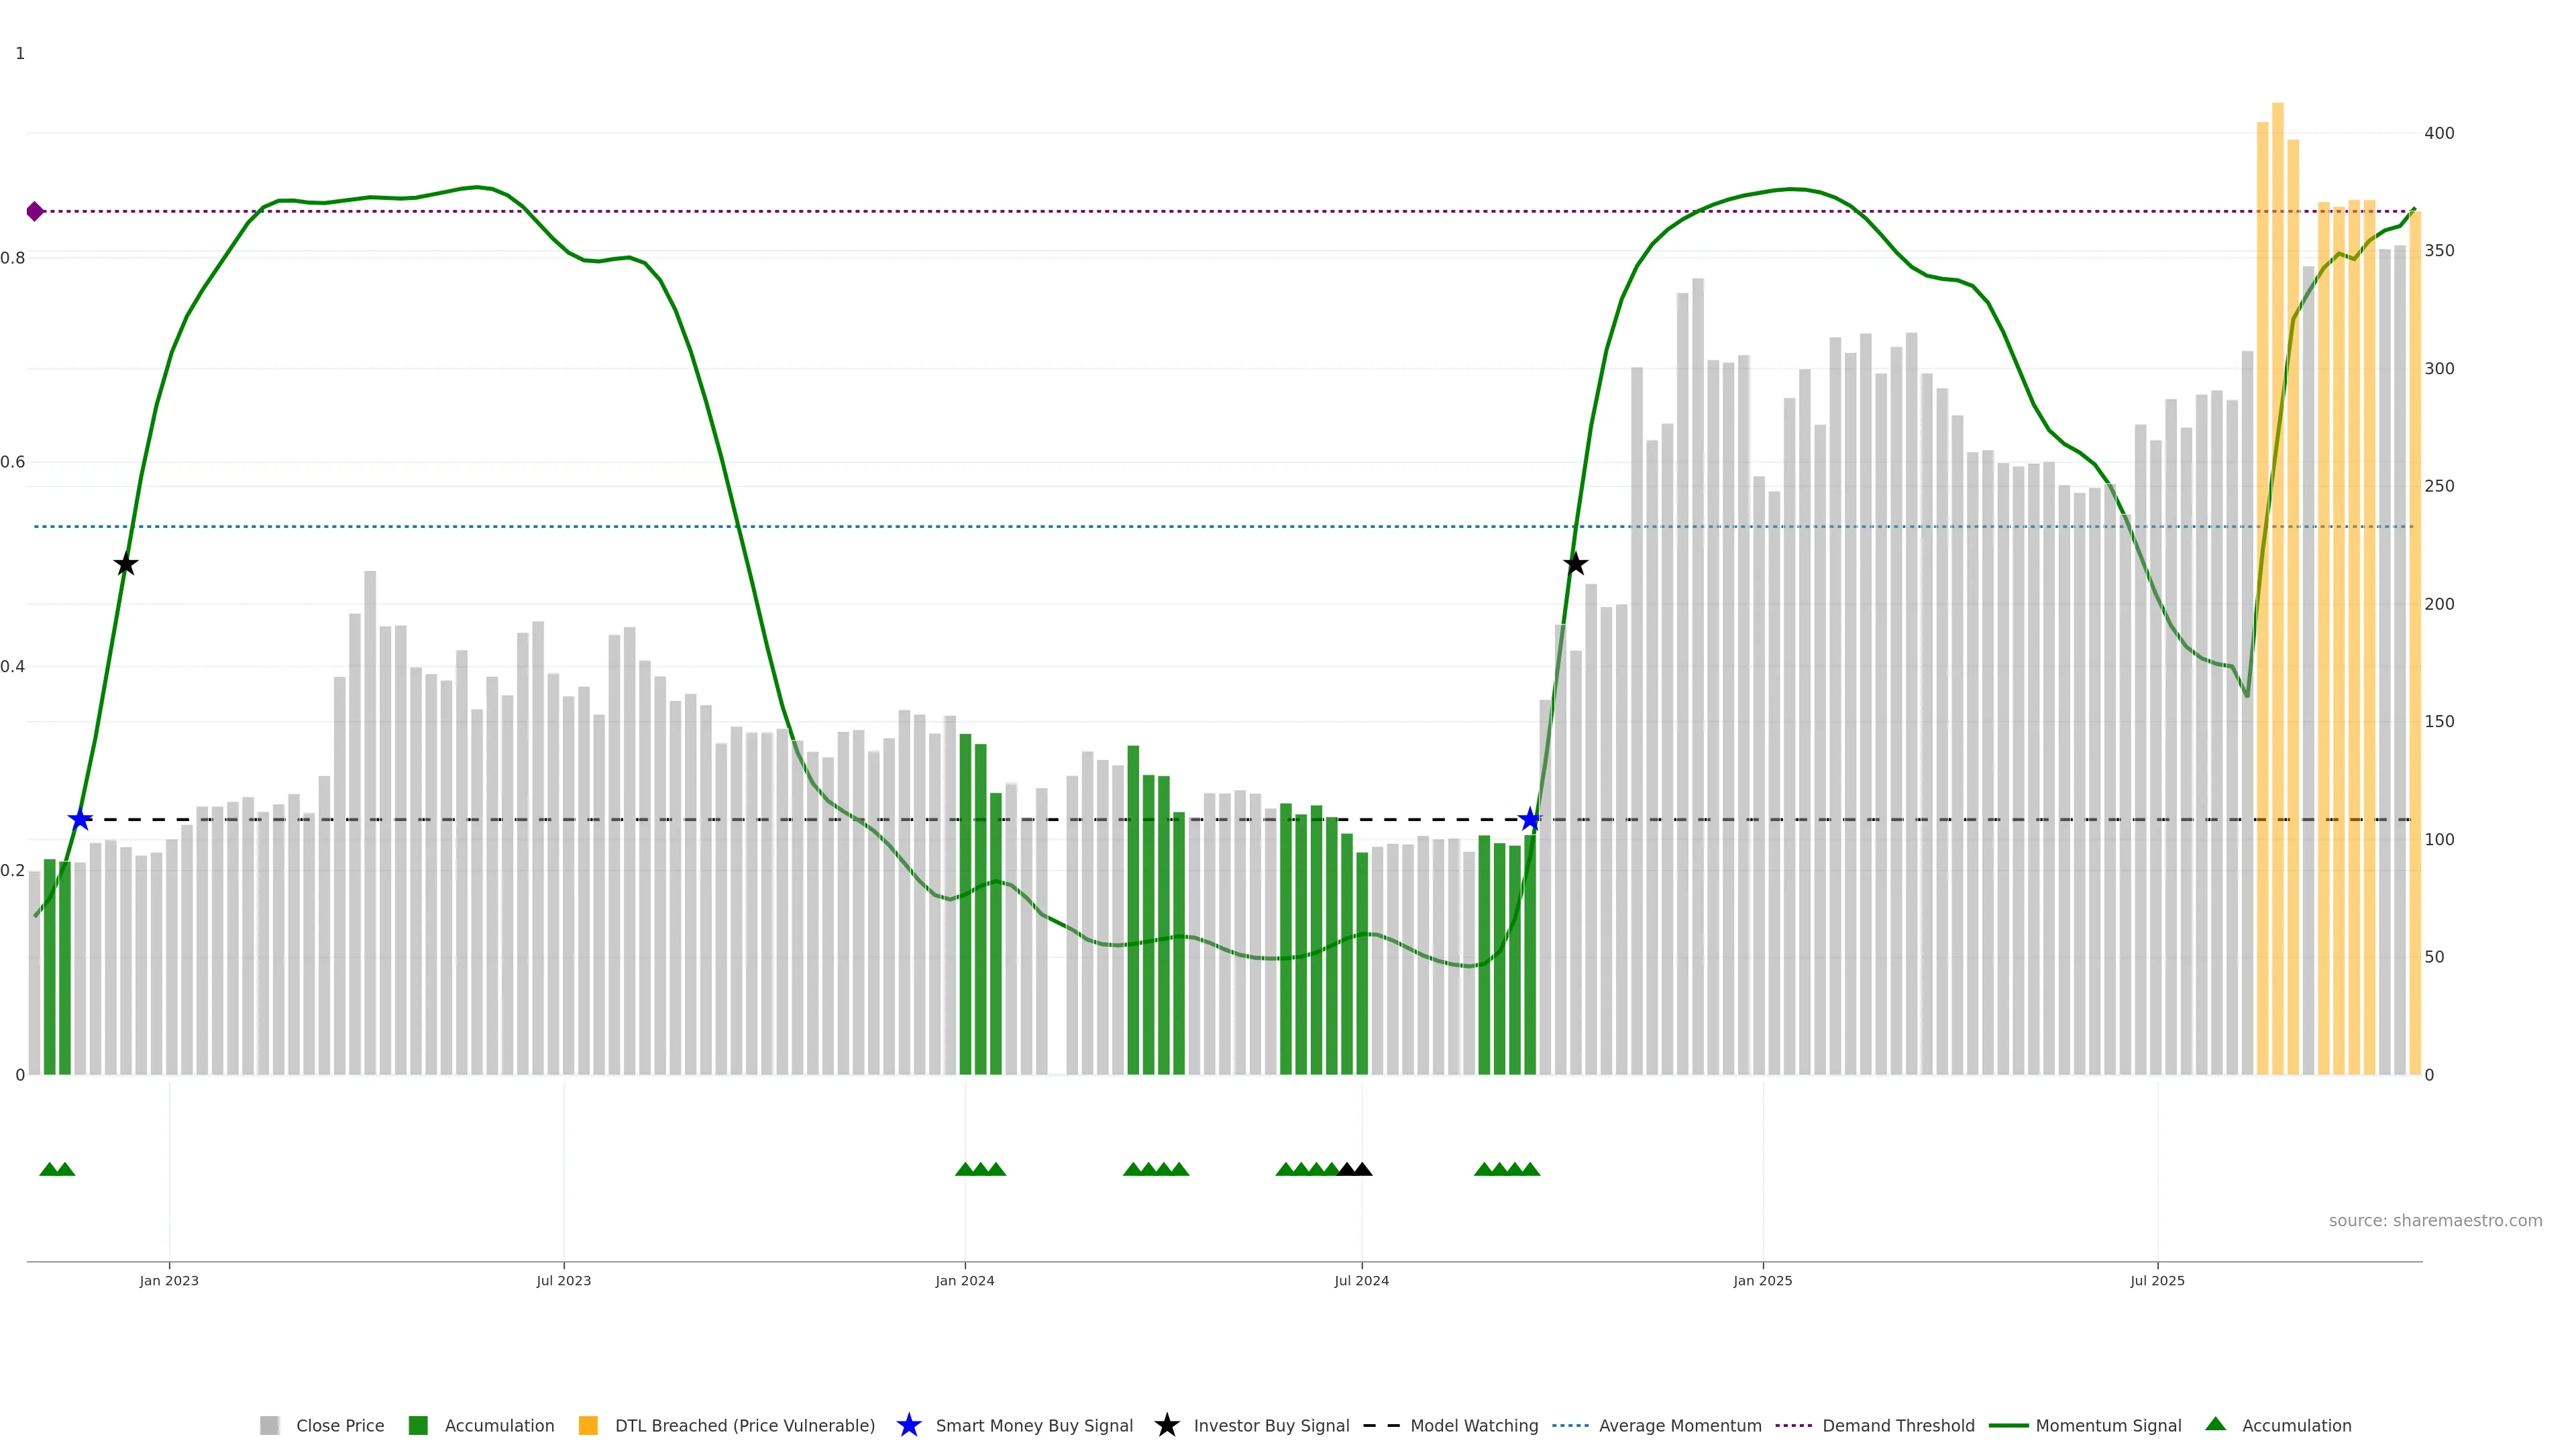
Task: Click the green Accumulation legend square
Action: 418,1425
